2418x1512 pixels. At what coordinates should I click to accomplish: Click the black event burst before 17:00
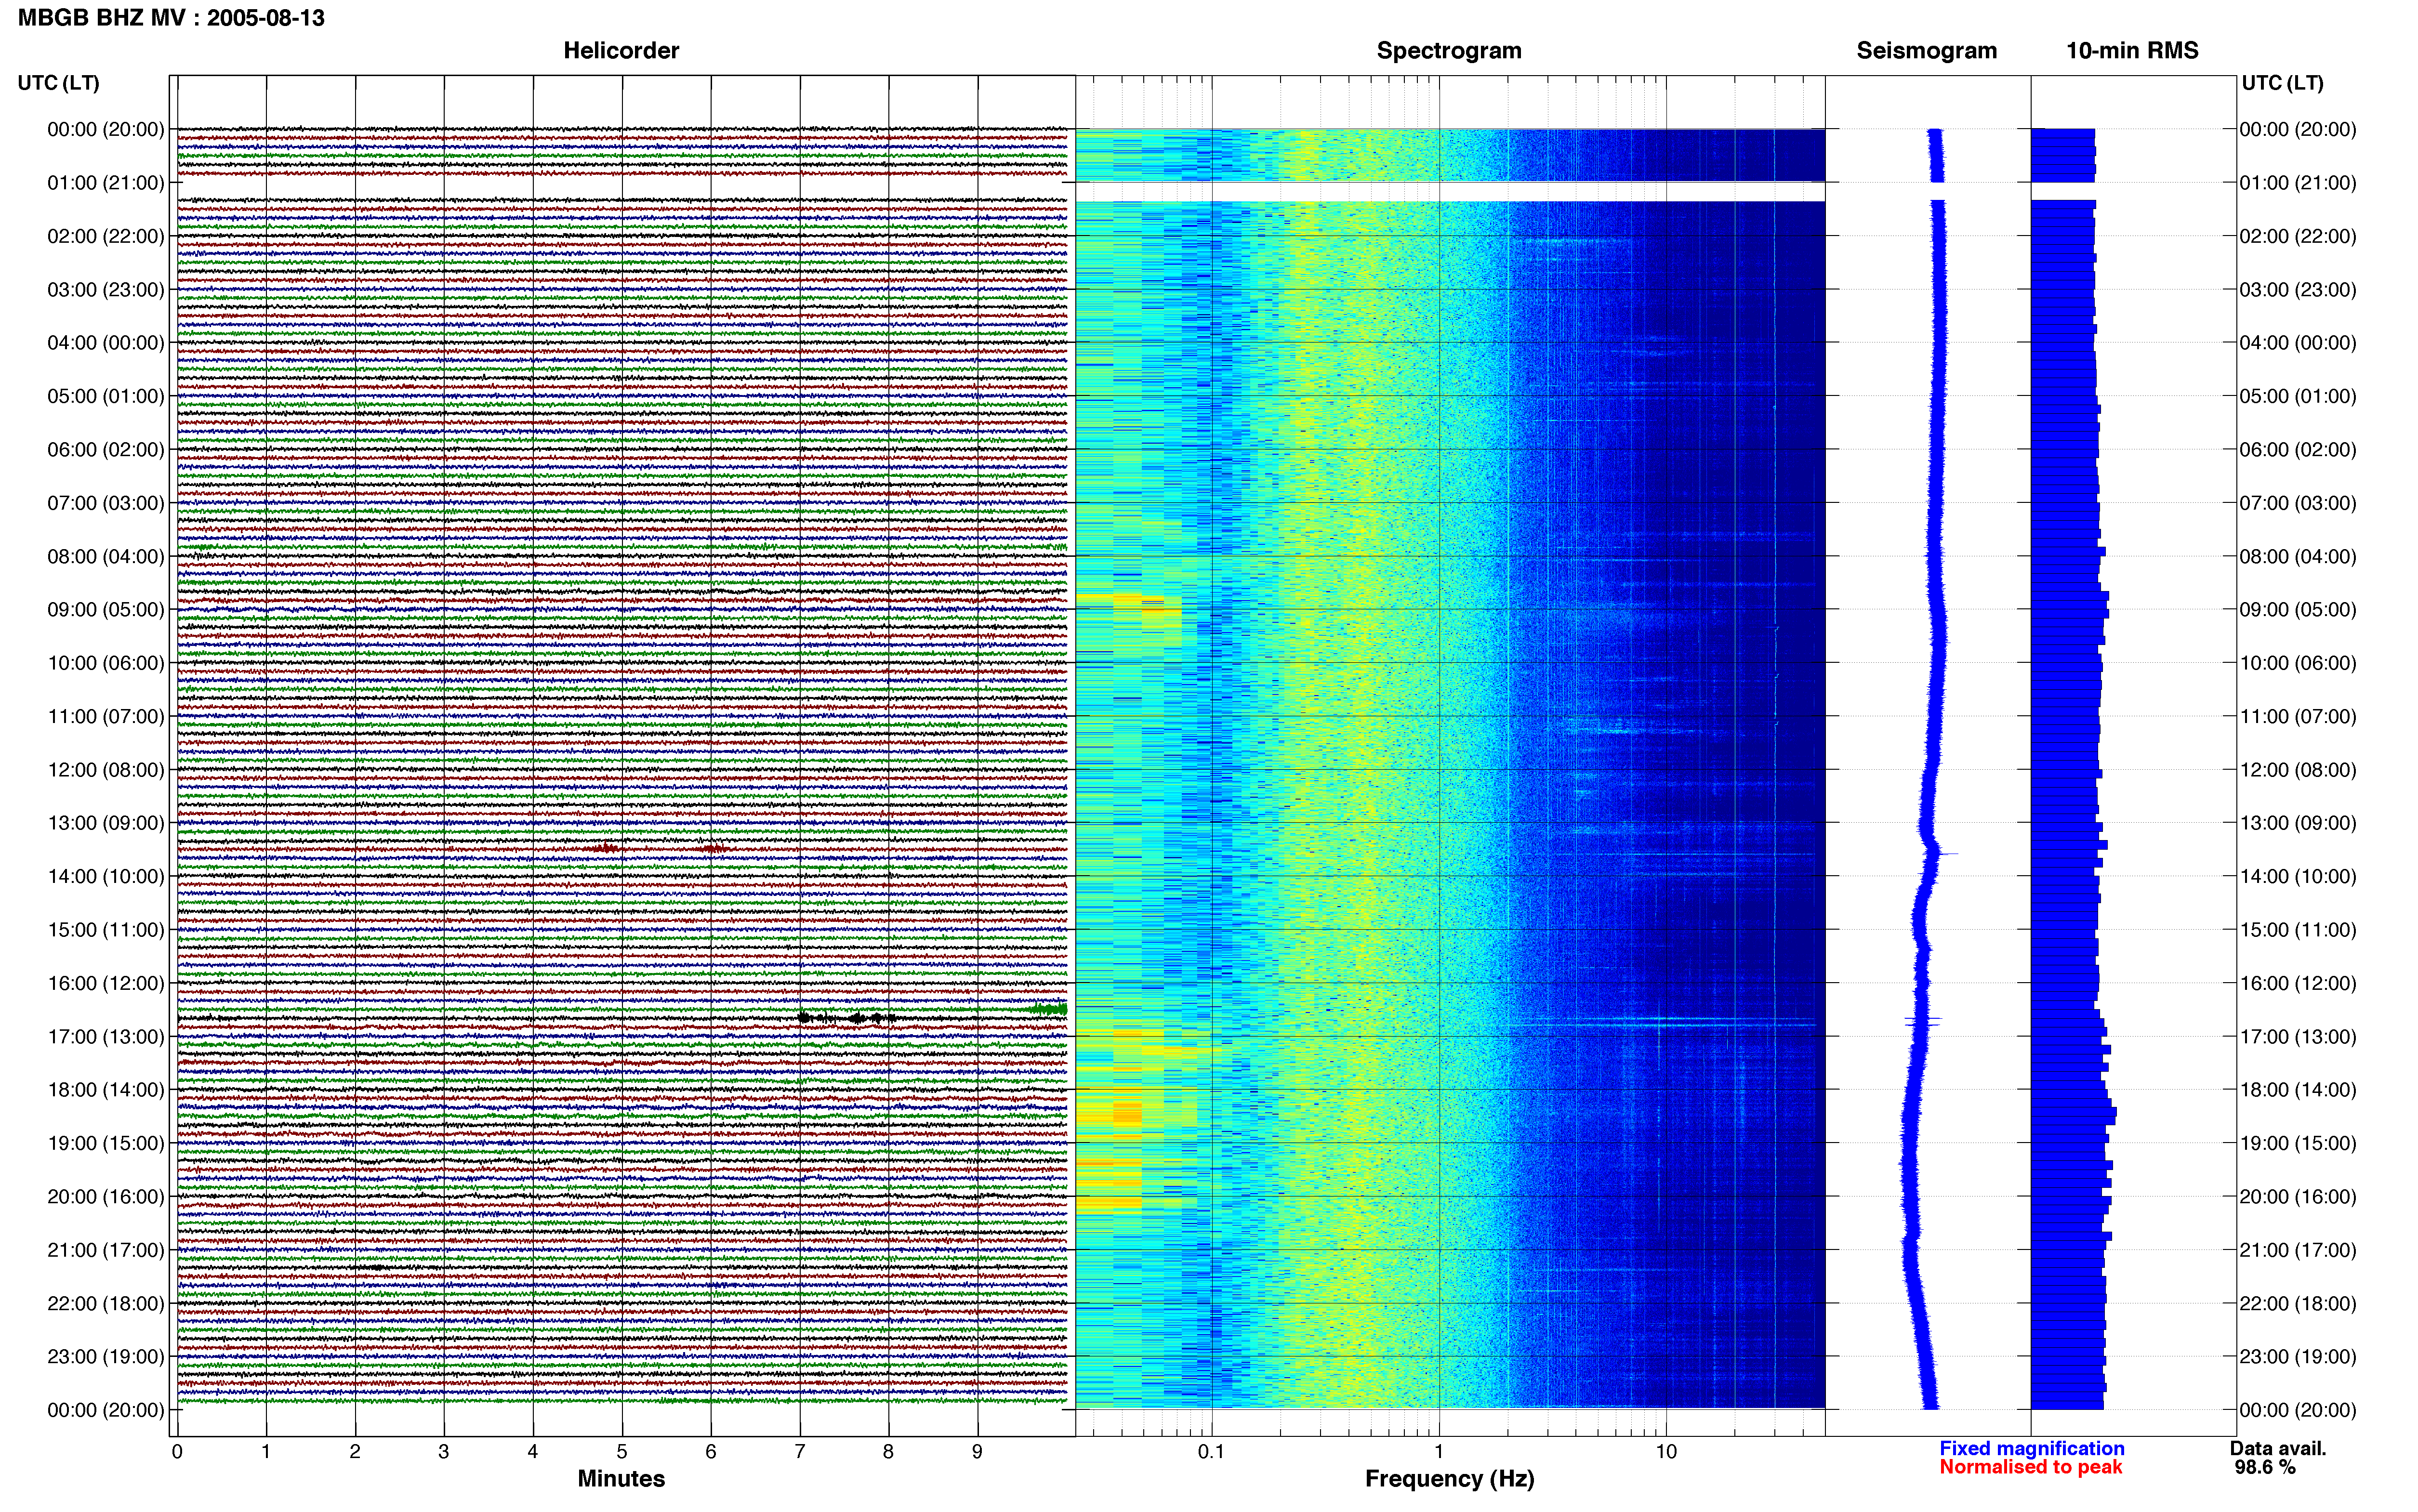pyautogui.click(x=846, y=1018)
